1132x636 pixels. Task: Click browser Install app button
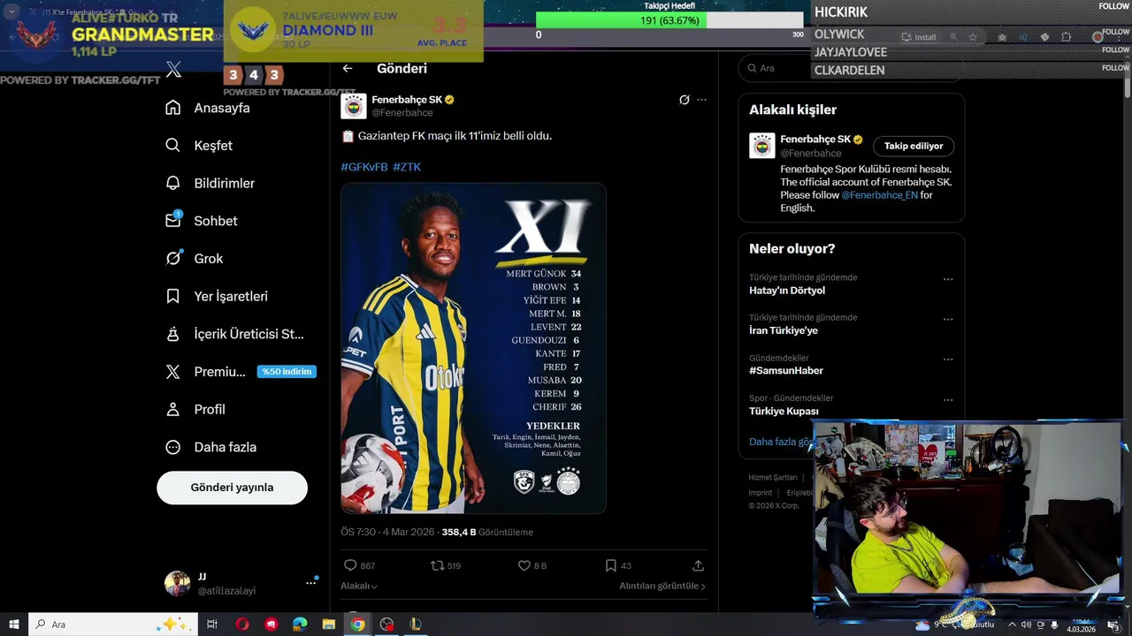919,37
